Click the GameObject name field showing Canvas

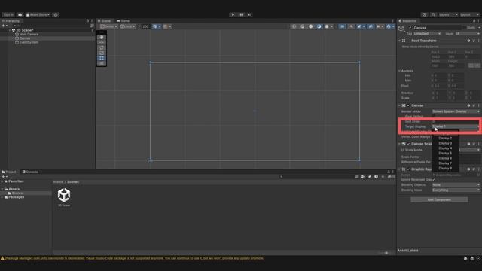click(437, 28)
